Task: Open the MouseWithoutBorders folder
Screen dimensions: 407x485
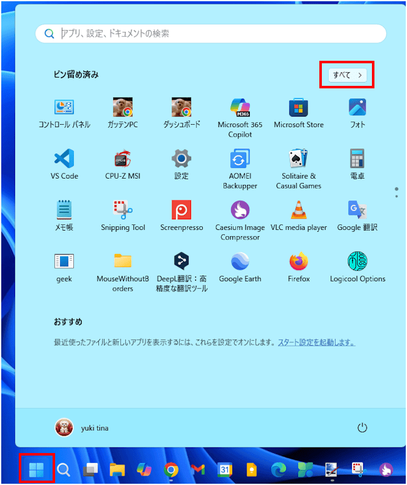Action: [x=123, y=272]
